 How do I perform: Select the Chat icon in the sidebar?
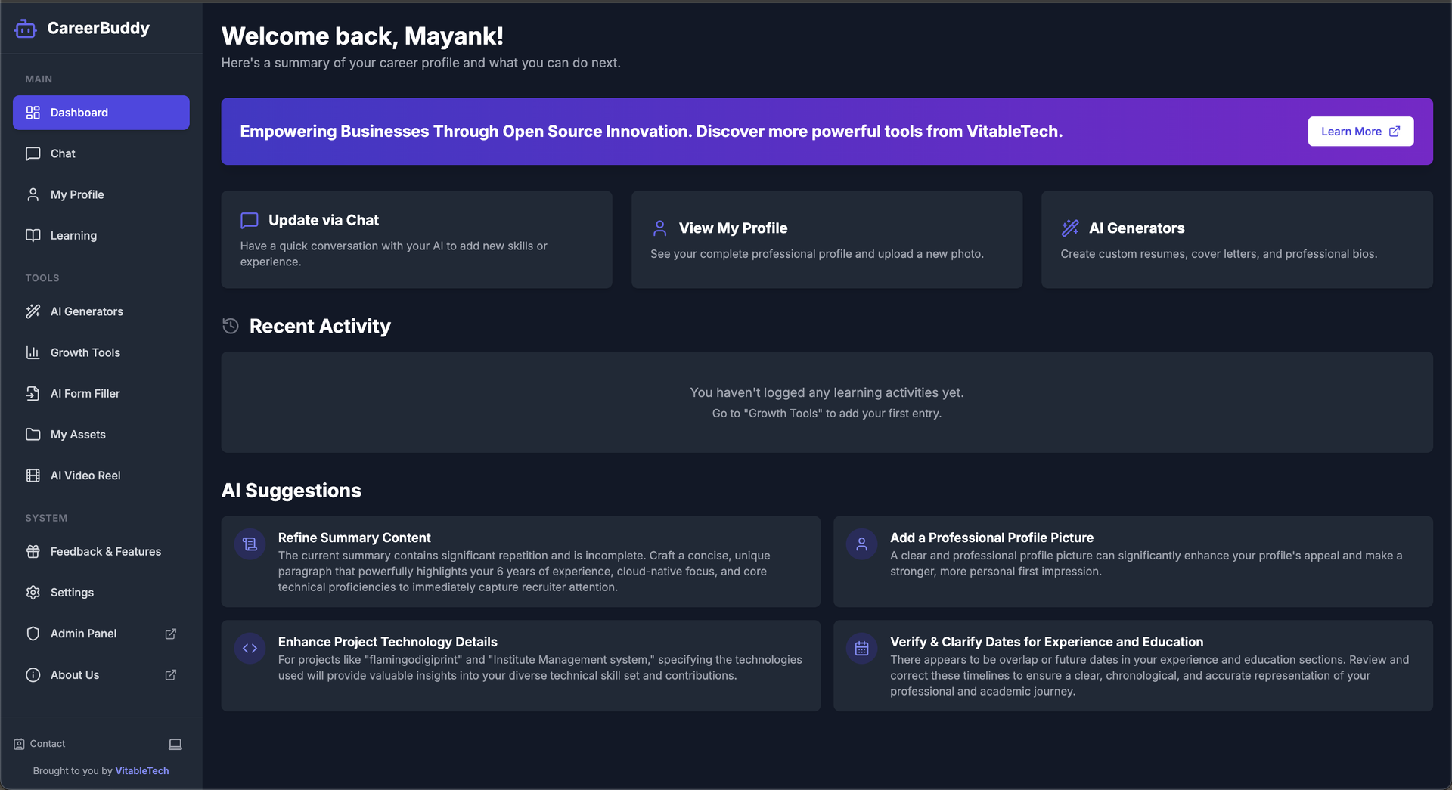point(33,153)
